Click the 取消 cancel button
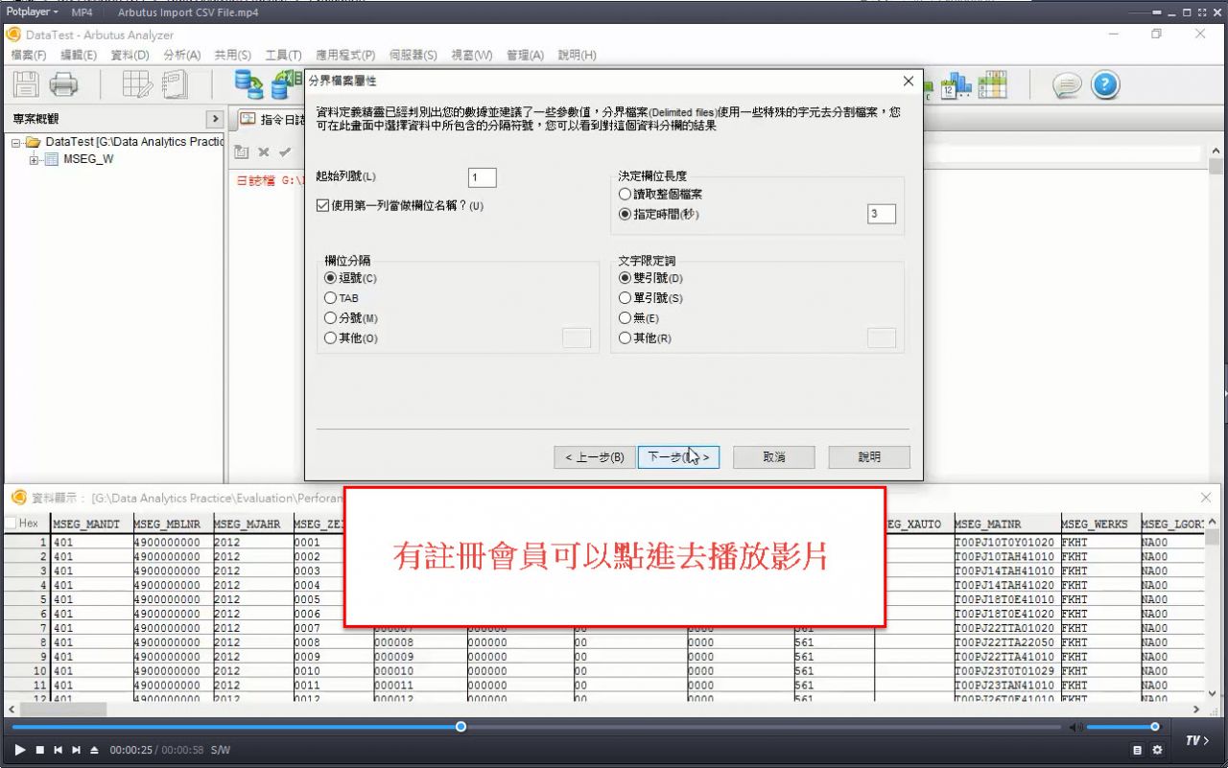The image size is (1228, 768). 774,457
